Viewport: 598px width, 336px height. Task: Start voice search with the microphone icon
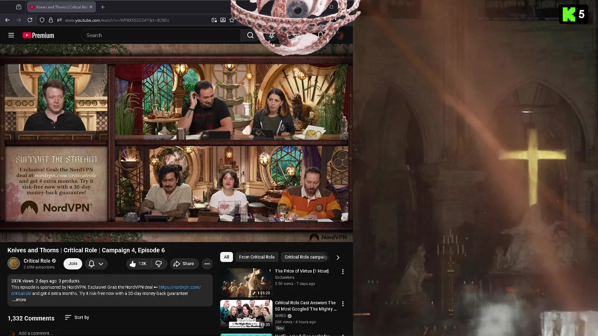[x=271, y=35]
